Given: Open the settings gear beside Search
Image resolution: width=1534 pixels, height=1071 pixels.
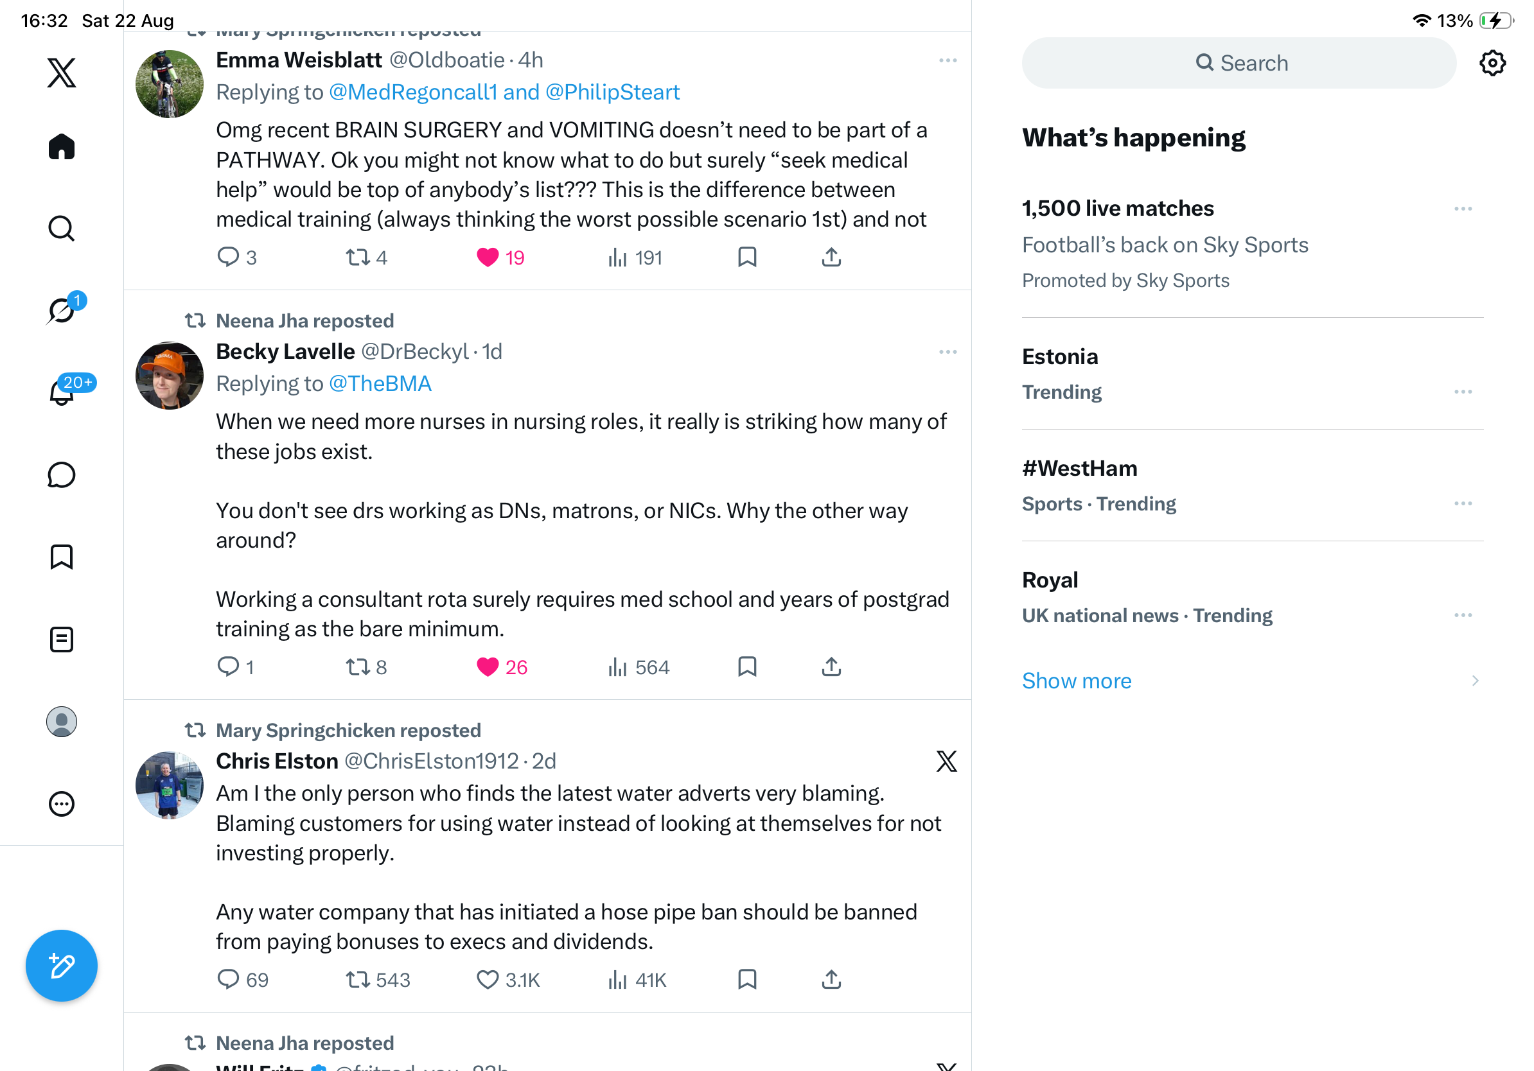Looking at the screenshot, I should (x=1492, y=63).
